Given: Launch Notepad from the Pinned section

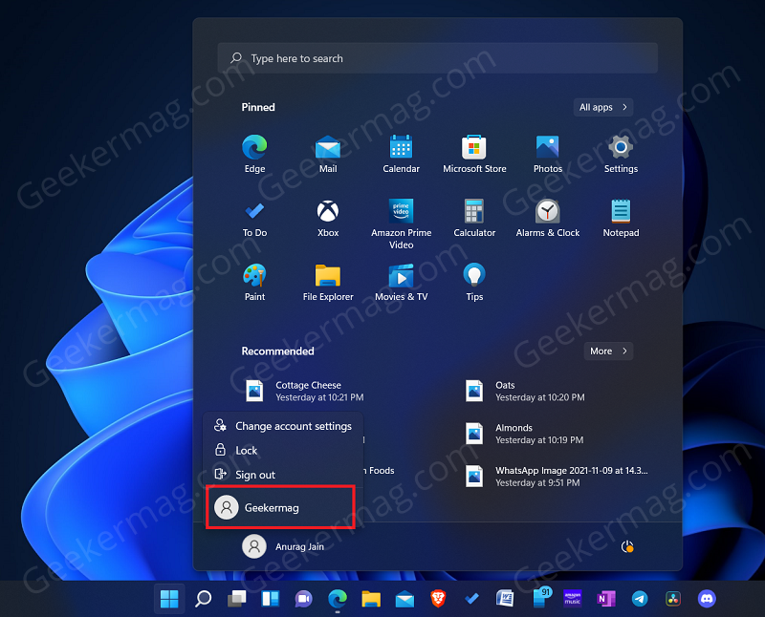Looking at the screenshot, I should point(621,219).
